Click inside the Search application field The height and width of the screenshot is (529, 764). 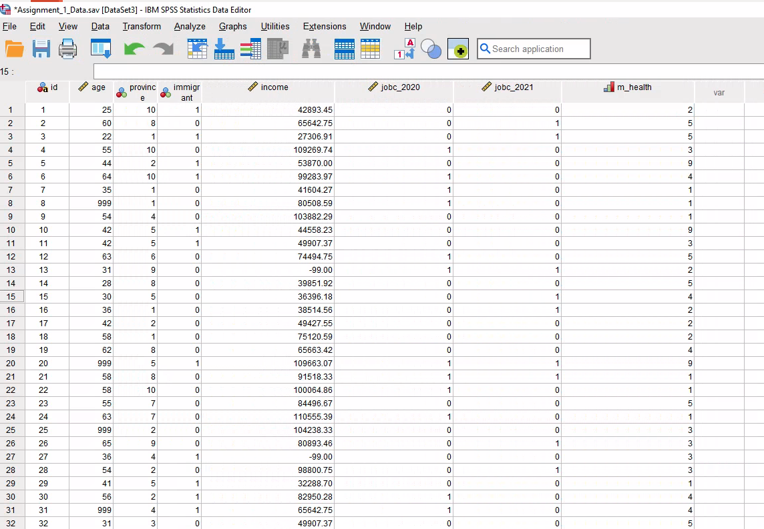pos(534,48)
